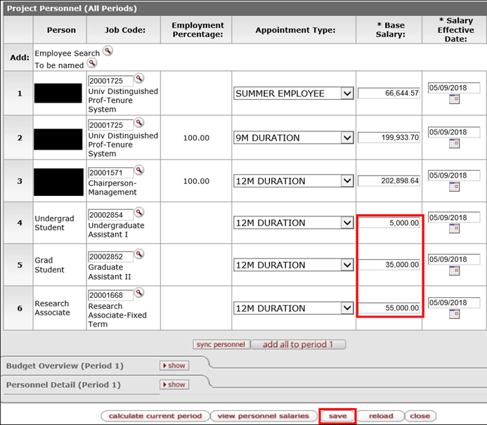Image resolution: width=487 pixels, height=425 pixels.
Task: Open the To be named lookup icon
Action: point(92,63)
